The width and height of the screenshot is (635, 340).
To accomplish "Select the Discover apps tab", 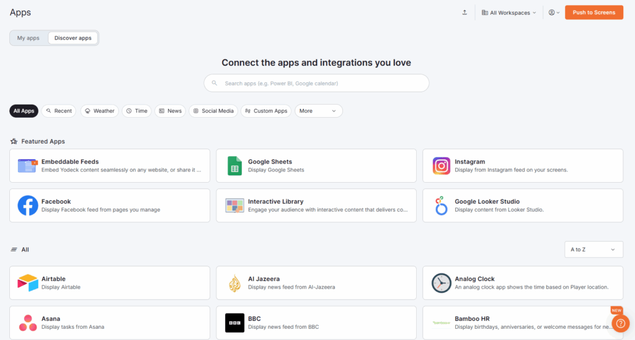I will point(73,38).
